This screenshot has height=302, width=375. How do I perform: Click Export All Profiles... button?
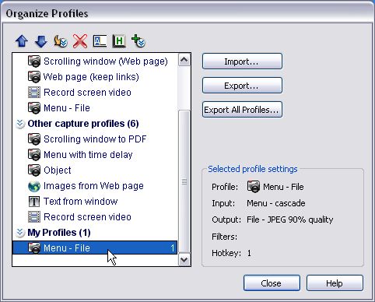[242, 110]
